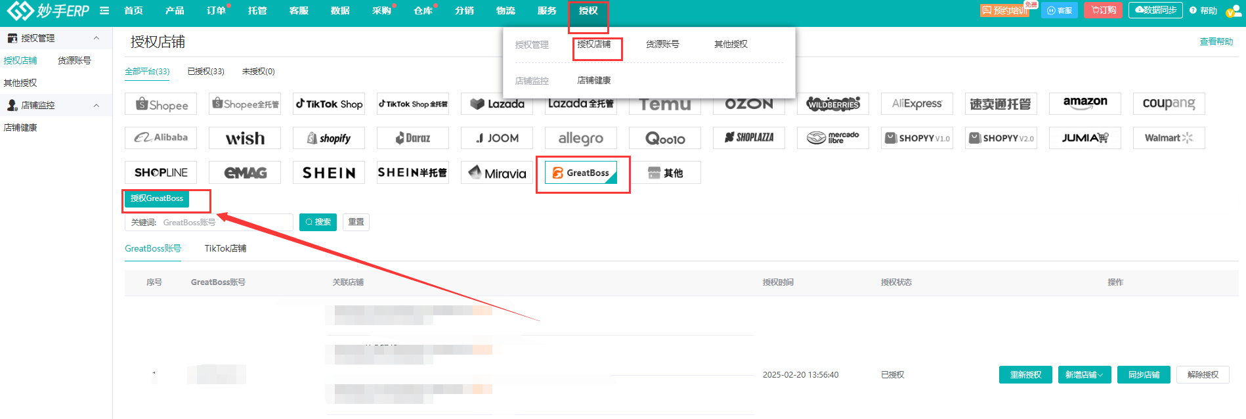Open 其他授权 in the left sidebar

[20, 83]
